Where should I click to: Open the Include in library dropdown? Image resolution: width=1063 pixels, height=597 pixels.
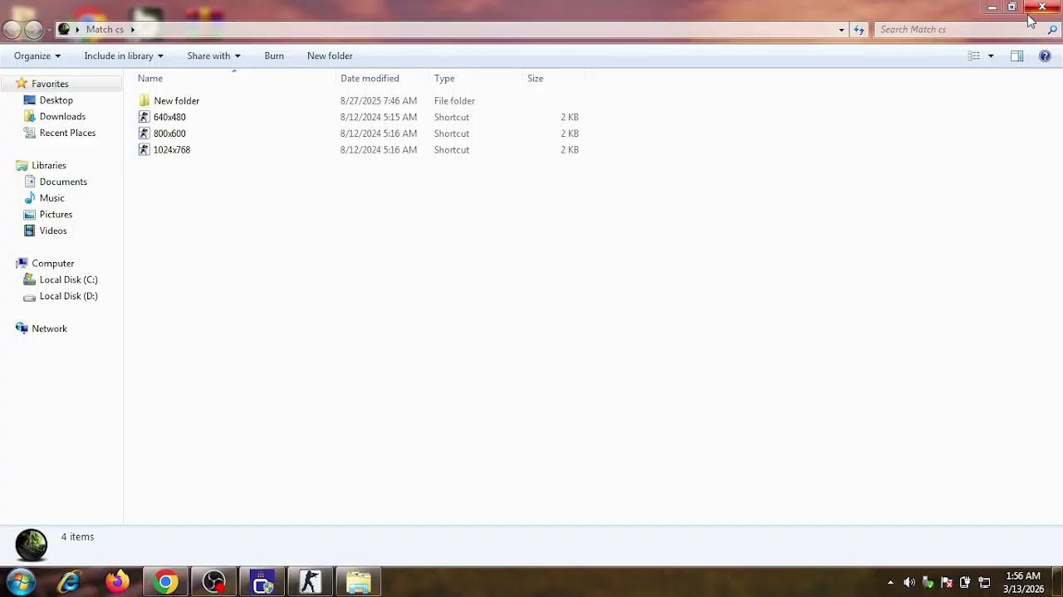[124, 56]
